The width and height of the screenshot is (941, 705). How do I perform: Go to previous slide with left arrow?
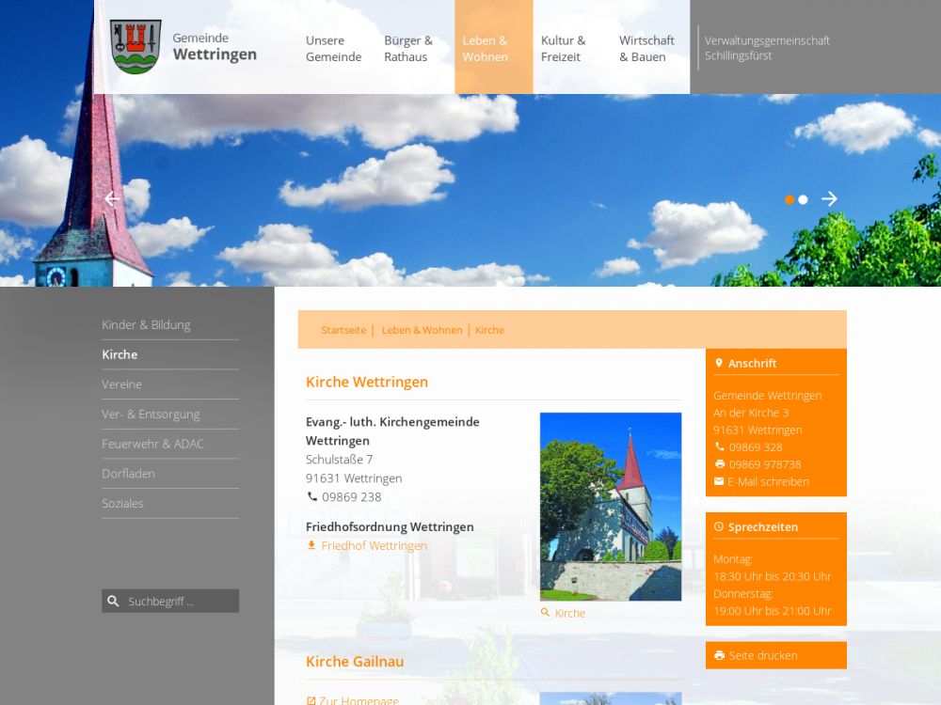point(112,198)
